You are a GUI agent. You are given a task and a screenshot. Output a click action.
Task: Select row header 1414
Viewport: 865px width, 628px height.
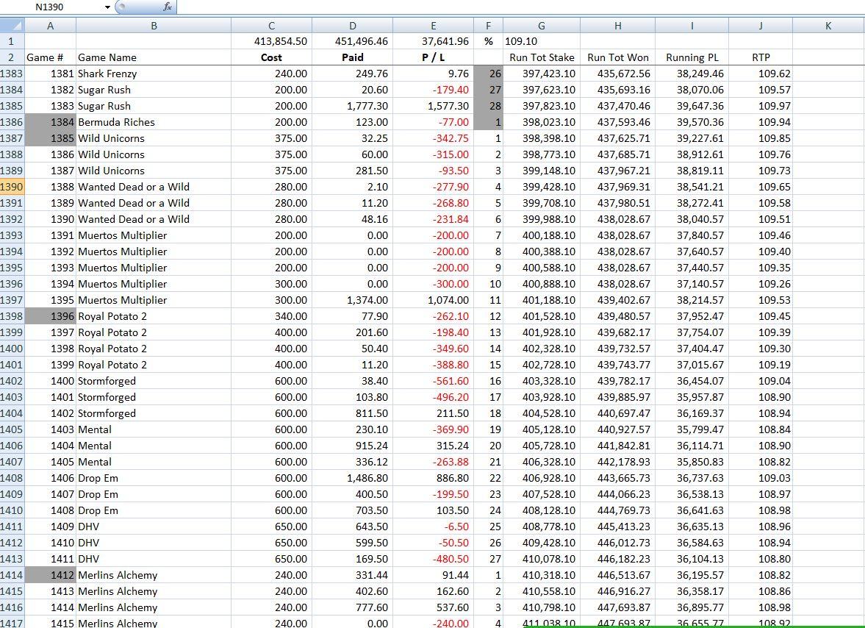point(12,575)
